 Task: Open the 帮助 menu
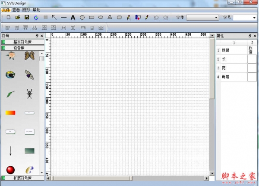tap(36, 10)
